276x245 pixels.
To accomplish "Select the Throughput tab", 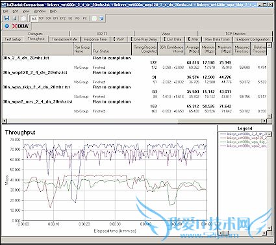I will point(36,39).
